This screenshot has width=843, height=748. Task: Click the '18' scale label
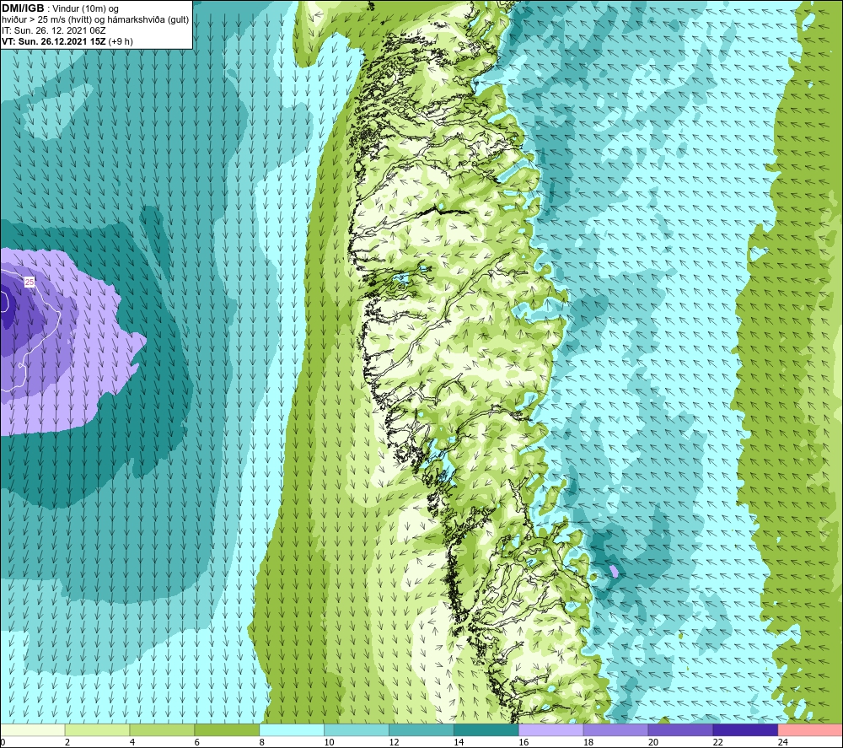[x=588, y=742]
